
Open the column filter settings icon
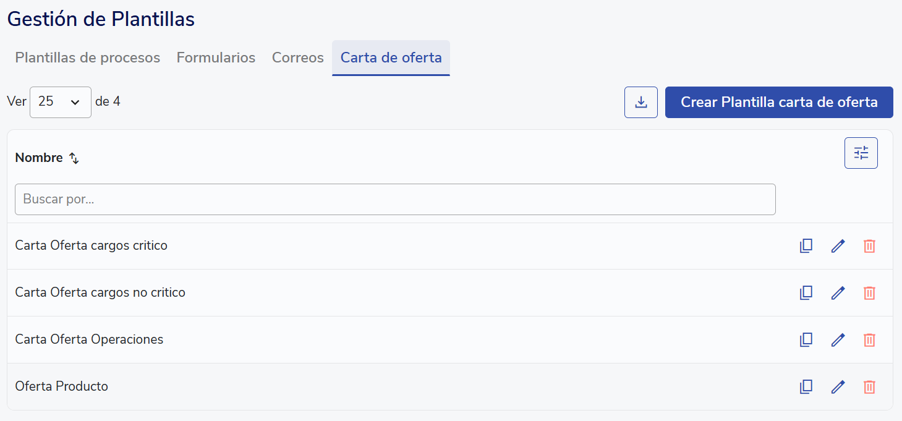[x=861, y=153]
